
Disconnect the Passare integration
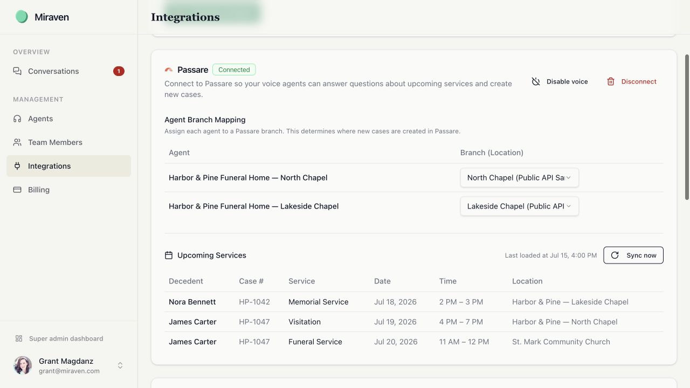click(x=632, y=82)
